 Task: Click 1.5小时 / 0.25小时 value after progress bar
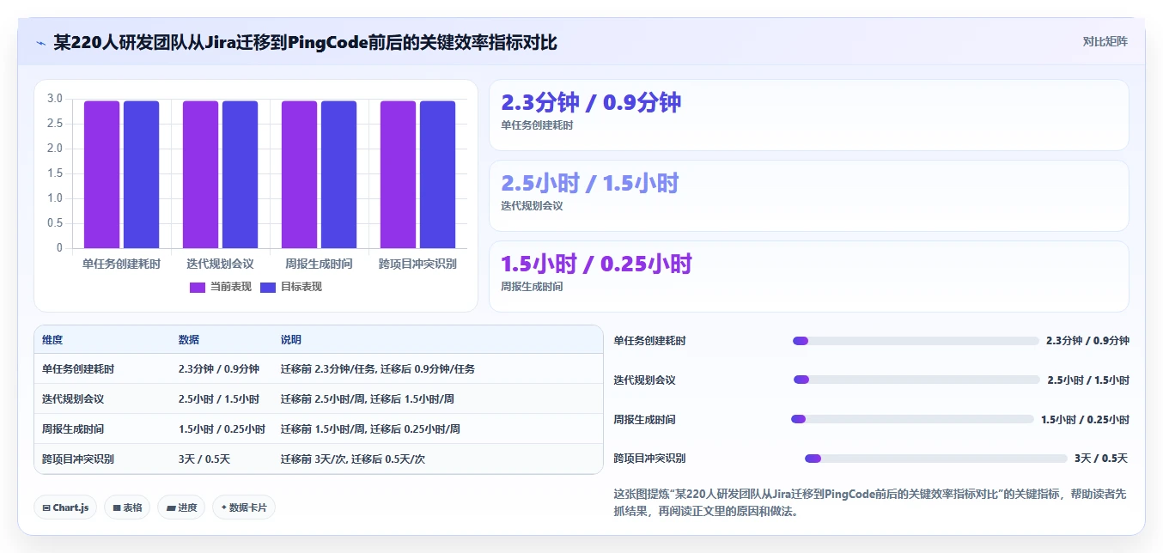tap(1085, 420)
